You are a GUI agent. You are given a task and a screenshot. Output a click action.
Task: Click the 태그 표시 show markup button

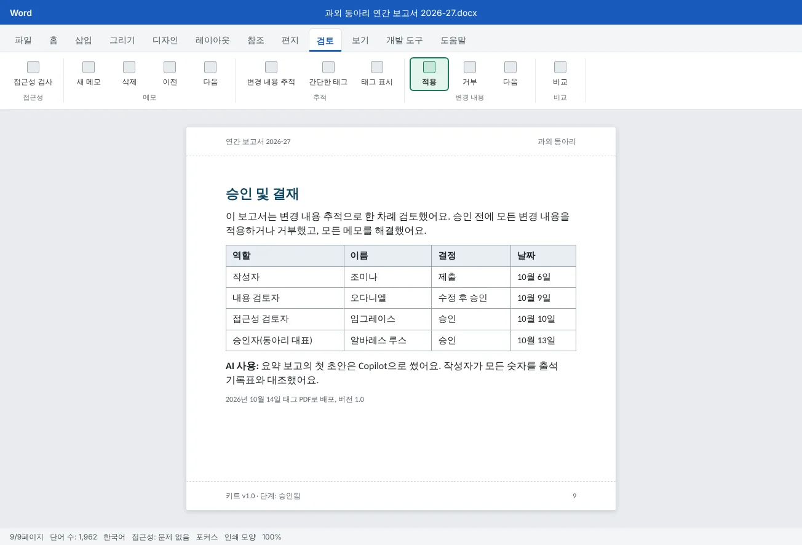pyautogui.click(x=377, y=74)
